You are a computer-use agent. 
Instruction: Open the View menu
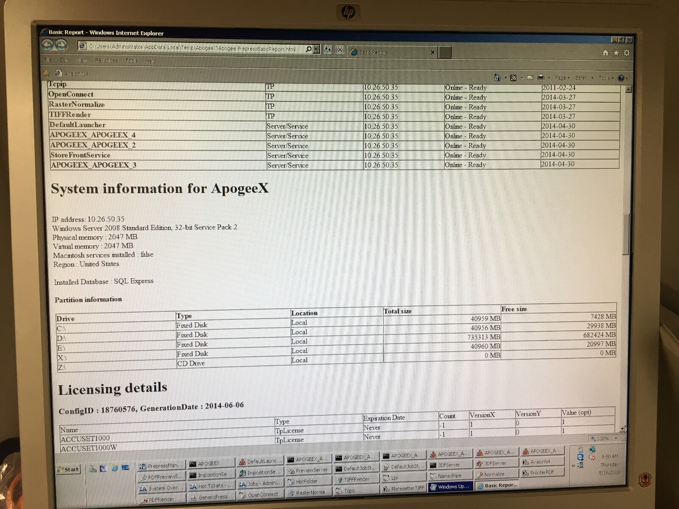[81, 60]
